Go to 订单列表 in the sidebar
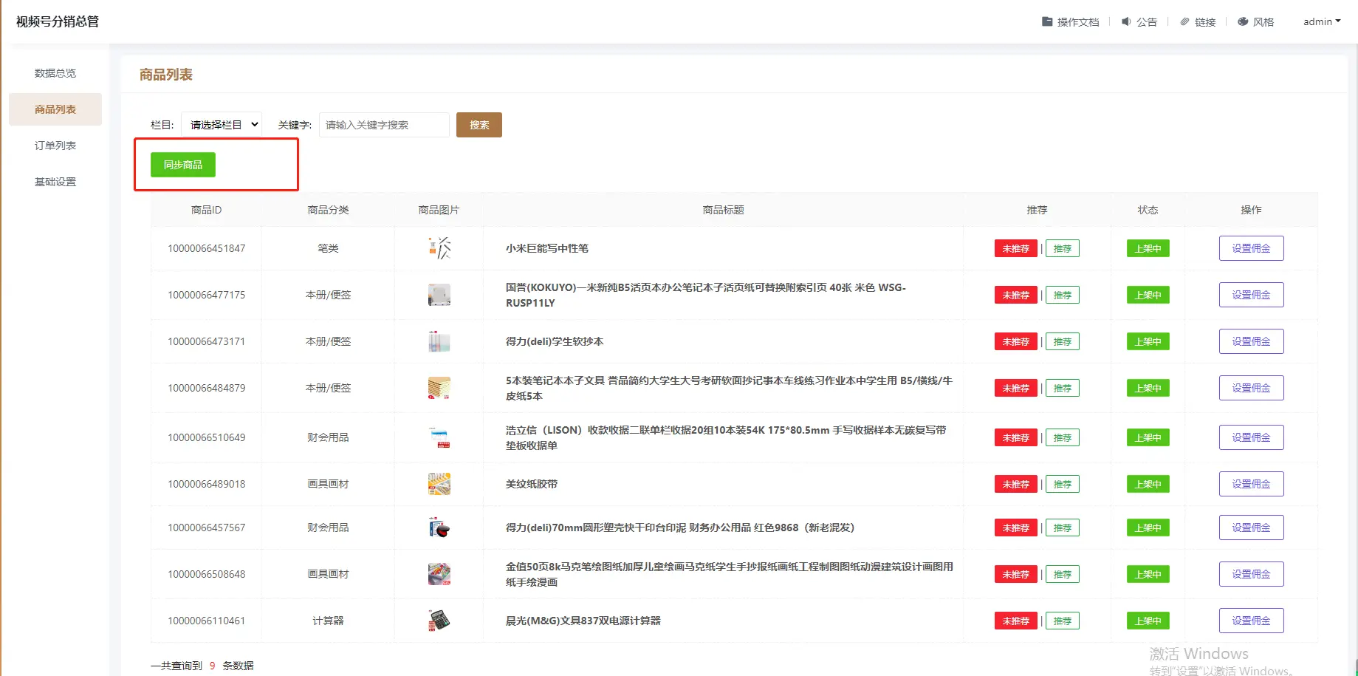 (x=55, y=146)
